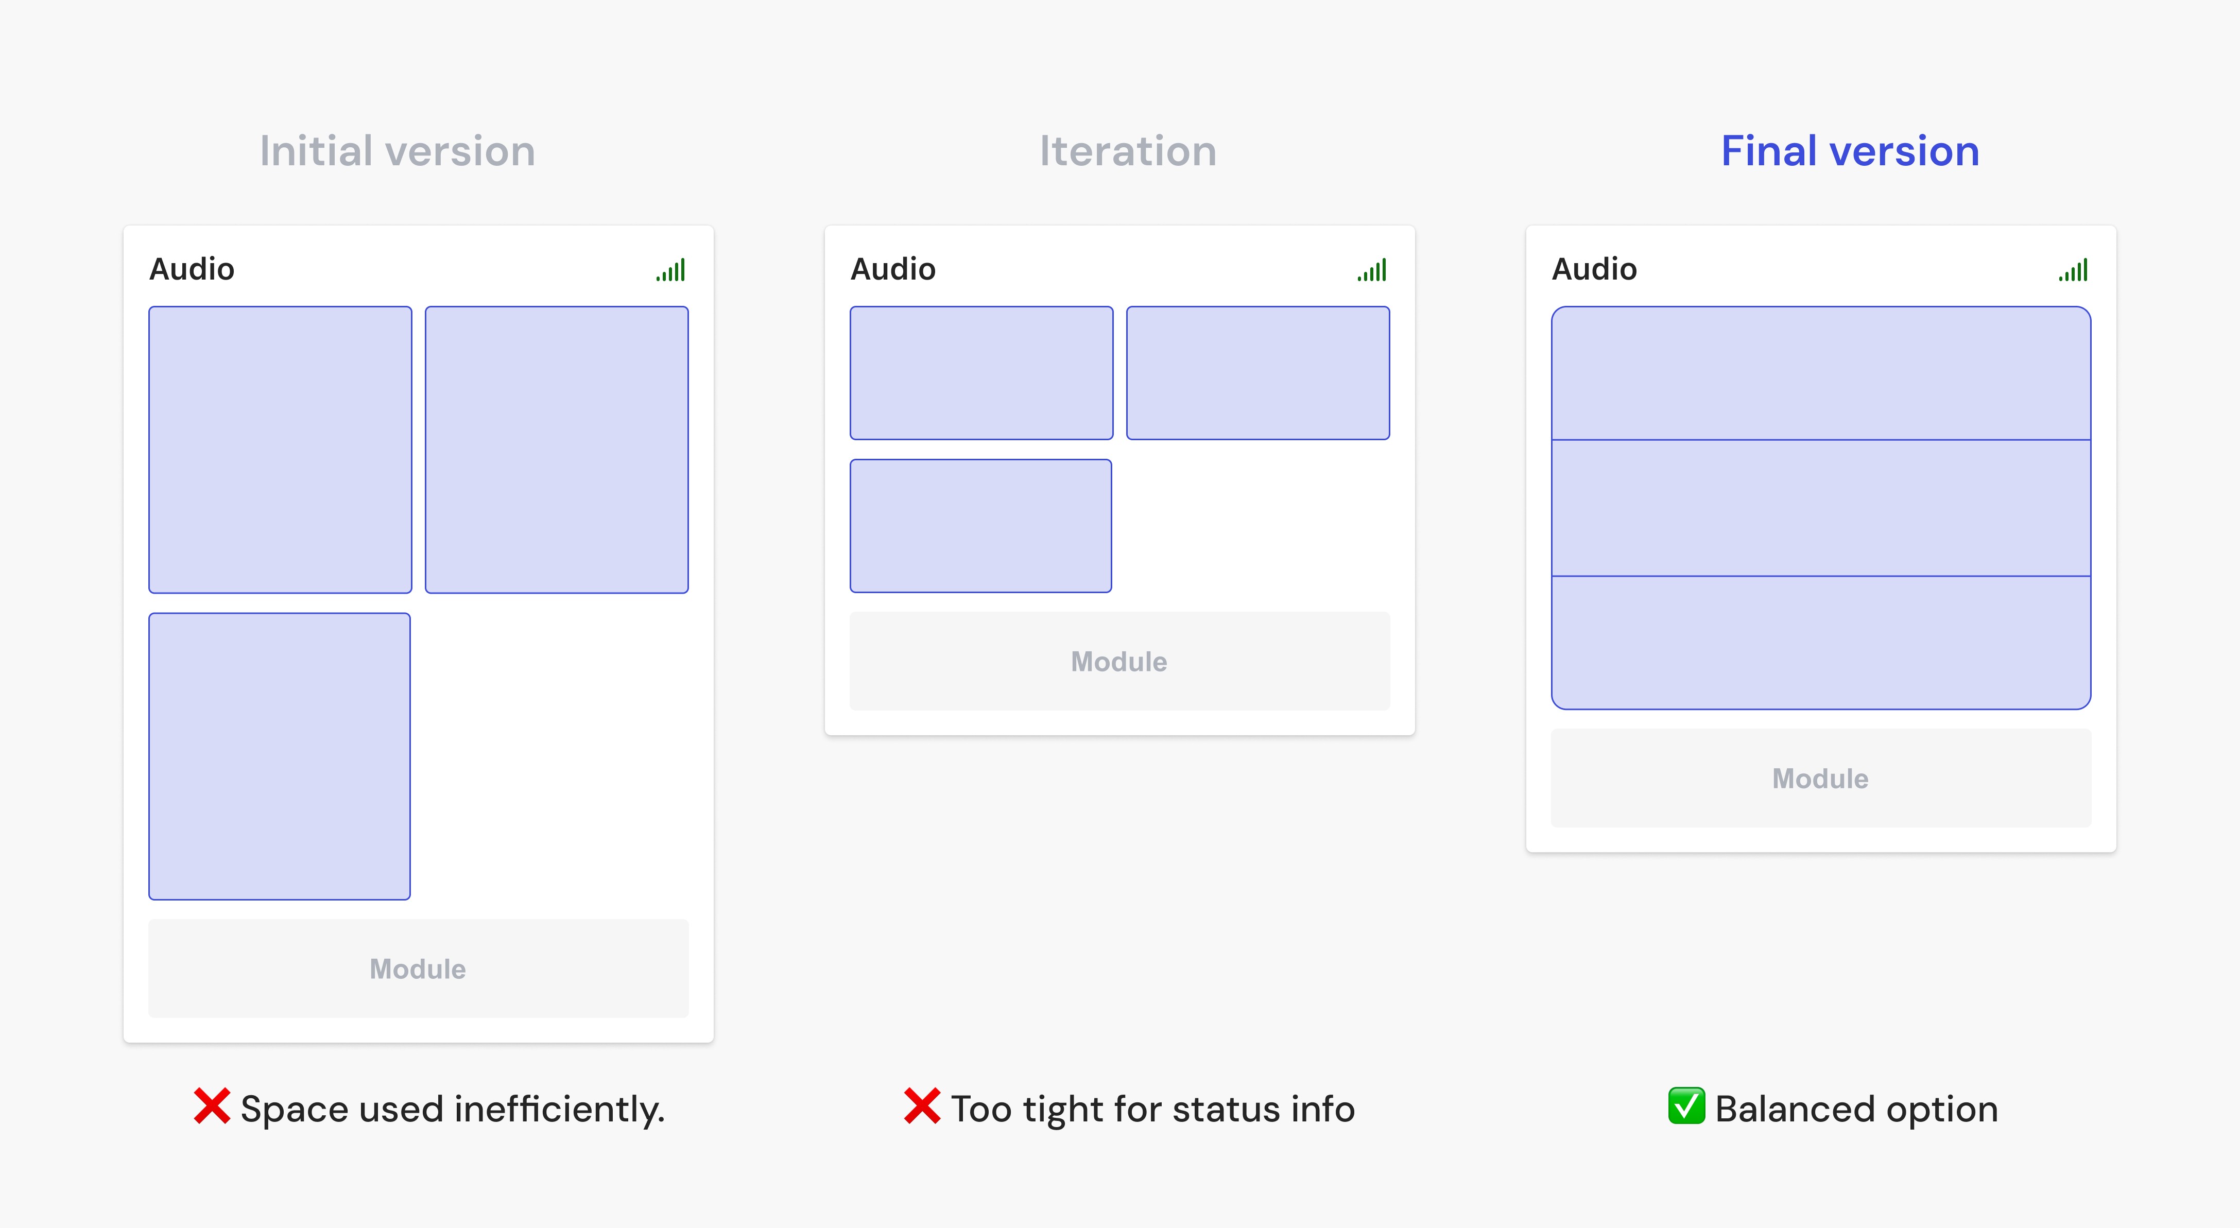Click top row in Final version list
The height and width of the screenshot is (1228, 2240).
coord(1821,373)
